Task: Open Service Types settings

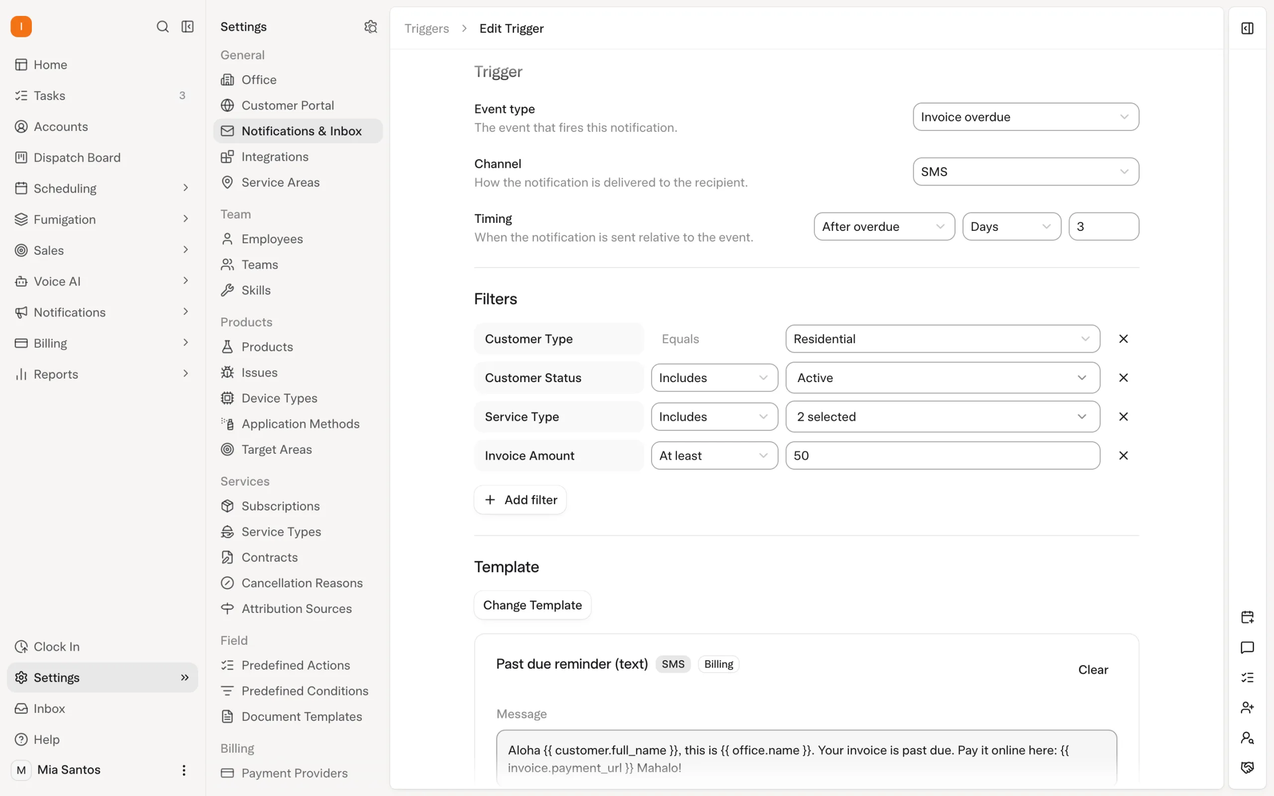Action: tap(298, 532)
